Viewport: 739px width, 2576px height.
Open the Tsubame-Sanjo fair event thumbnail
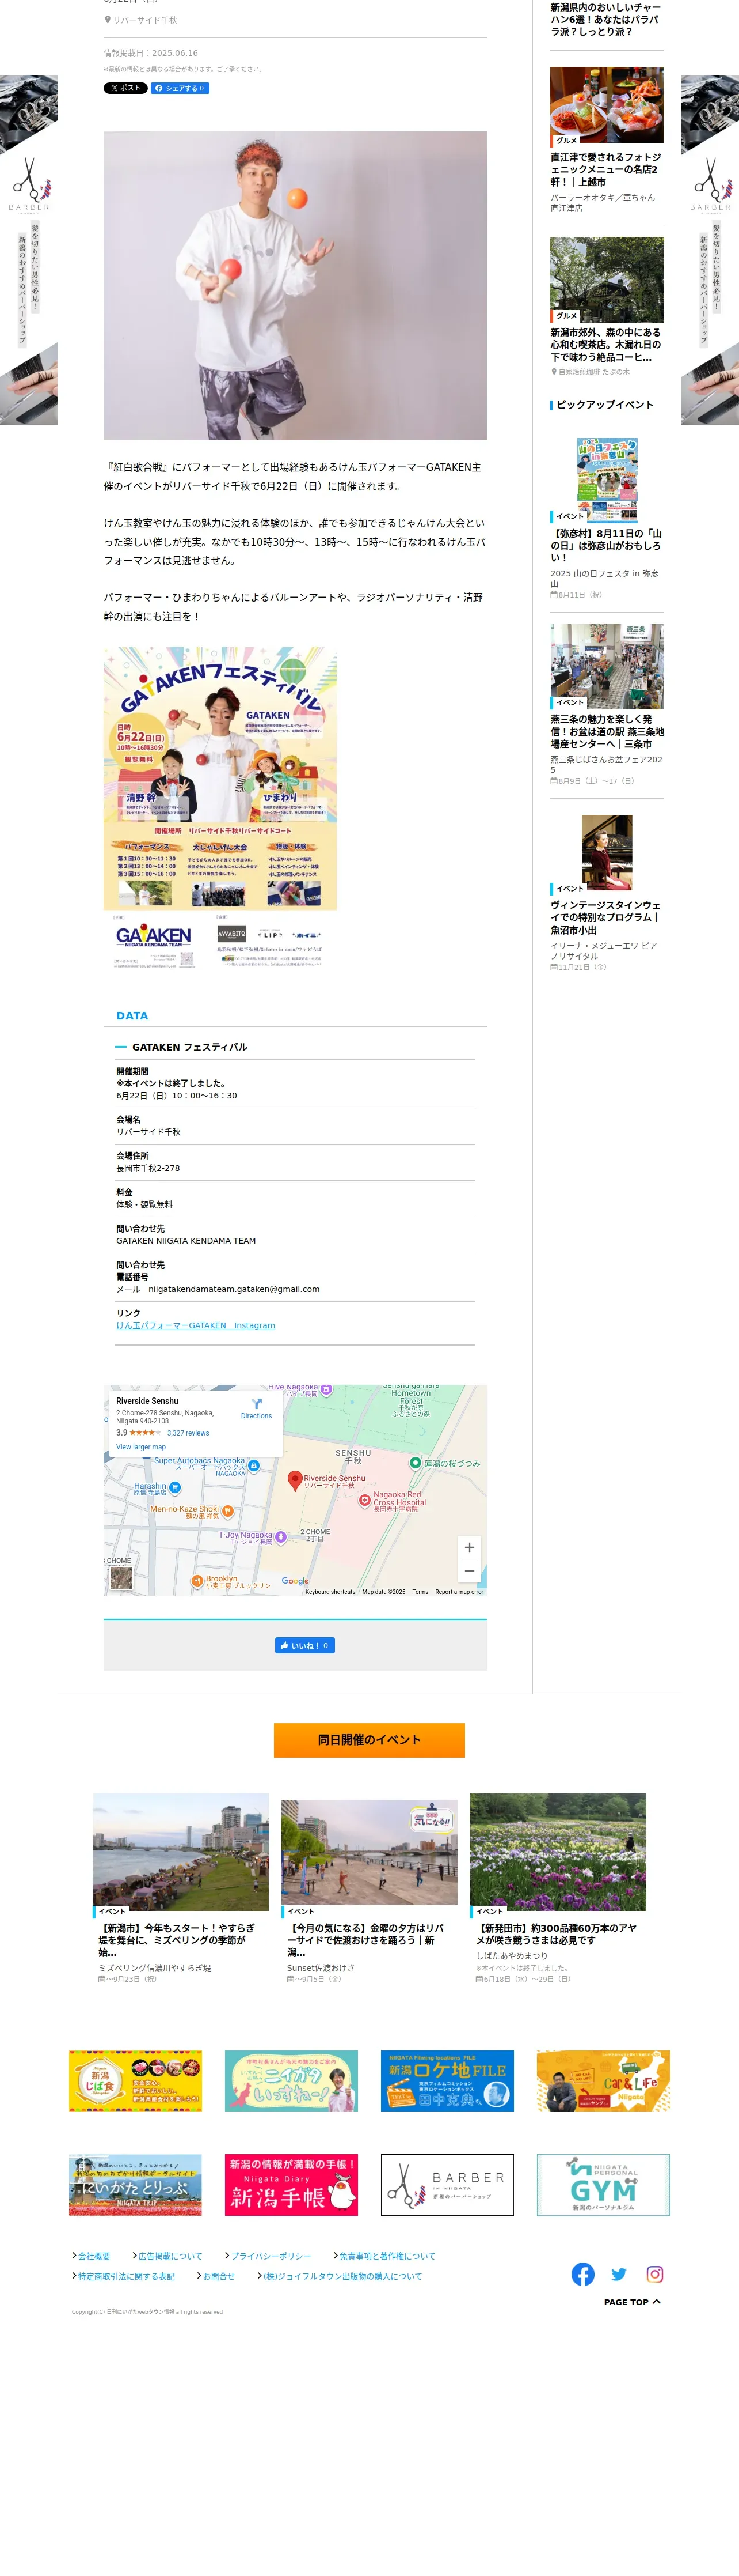[606, 666]
